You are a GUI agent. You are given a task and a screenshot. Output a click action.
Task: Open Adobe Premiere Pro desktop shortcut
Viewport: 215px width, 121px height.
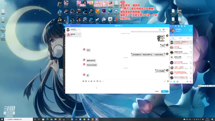click(x=104, y=12)
